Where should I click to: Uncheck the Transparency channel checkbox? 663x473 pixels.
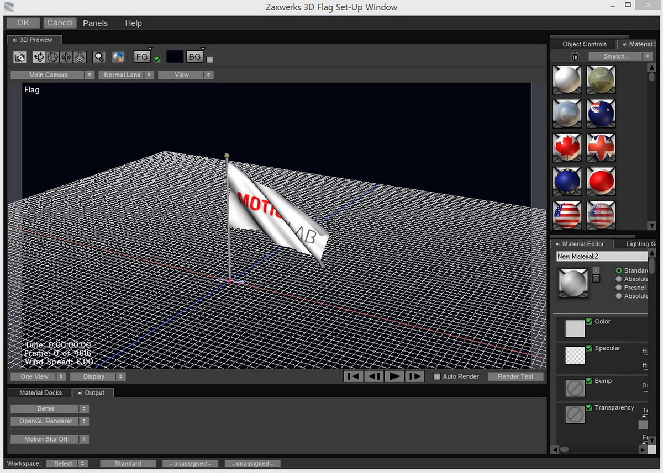[x=589, y=407]
